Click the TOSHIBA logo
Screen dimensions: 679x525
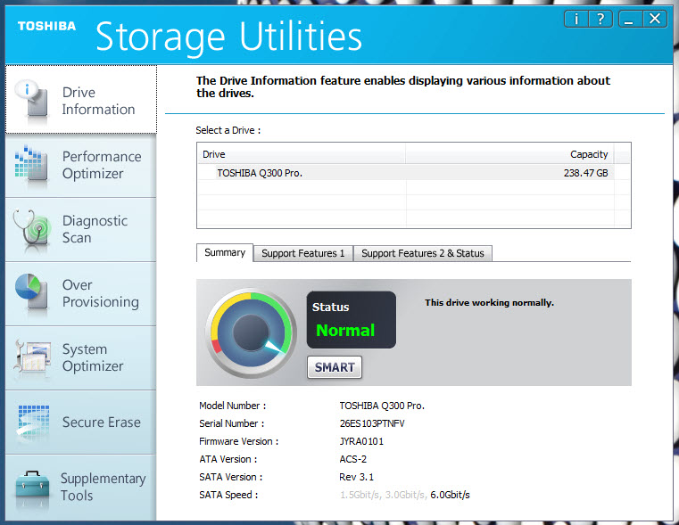(x=46, y=26)
